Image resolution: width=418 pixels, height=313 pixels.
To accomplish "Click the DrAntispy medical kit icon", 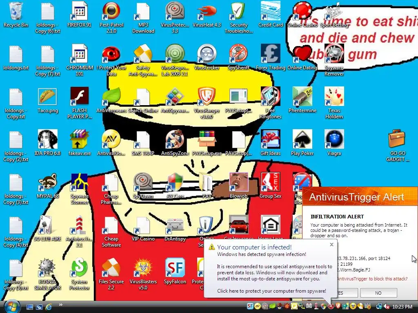I will click(175, 225).
